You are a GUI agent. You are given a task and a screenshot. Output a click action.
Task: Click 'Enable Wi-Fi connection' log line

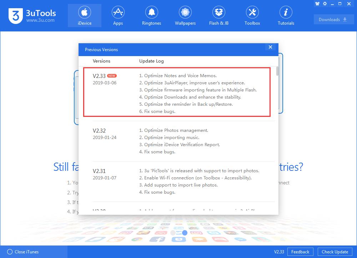[x=195, y=178]
